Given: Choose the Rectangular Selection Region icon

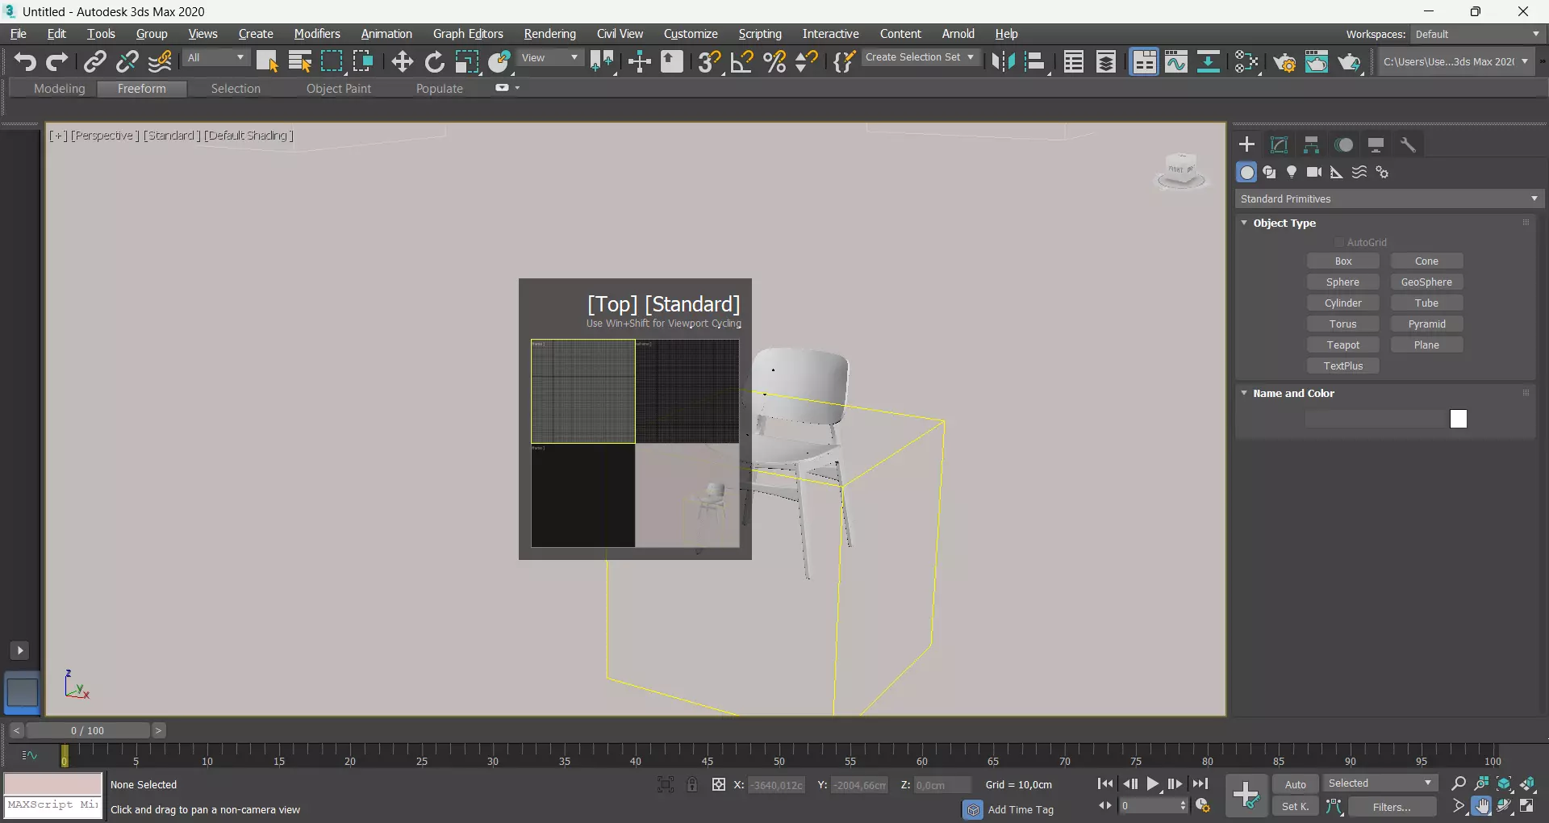Looking at the screenshot, I should [x=332, y=61].
